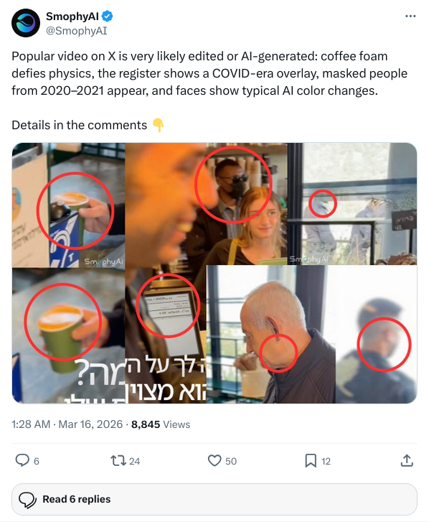Click the repost arrows icon
429x522 pixels.
click(x=118, y=461)
